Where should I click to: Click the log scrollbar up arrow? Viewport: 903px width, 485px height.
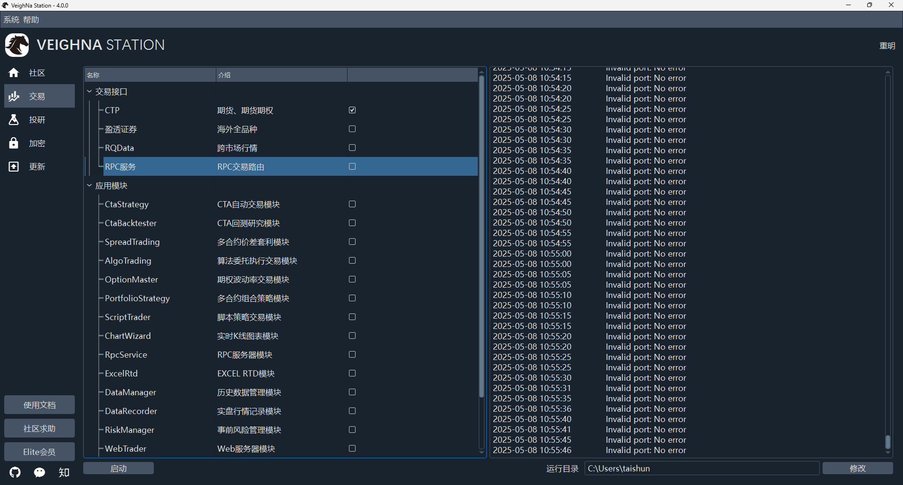(888, 72)
